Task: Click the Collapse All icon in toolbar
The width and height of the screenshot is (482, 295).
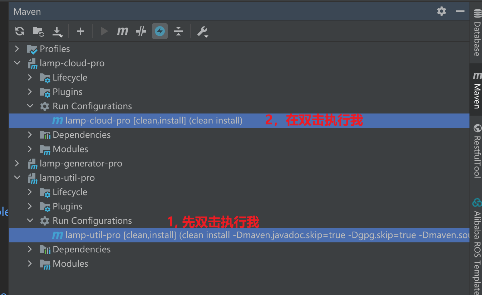Action: click(x=178, y=32)
